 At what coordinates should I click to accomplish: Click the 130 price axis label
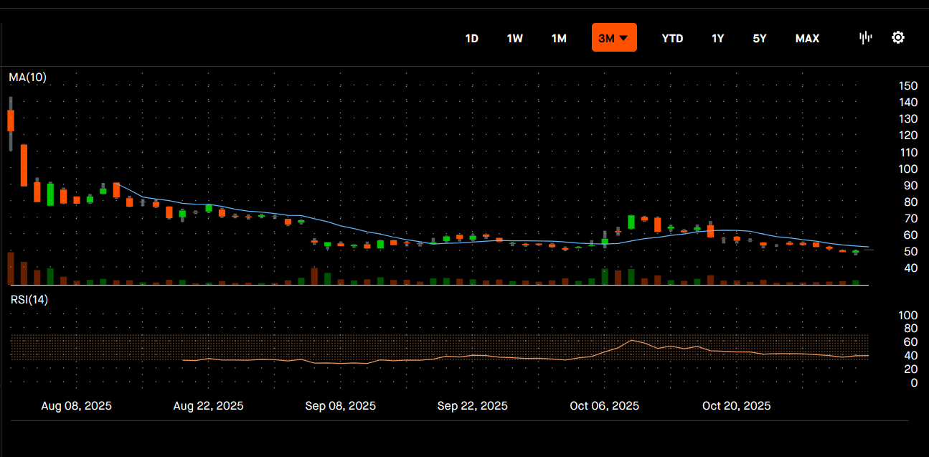coord(908,119)
